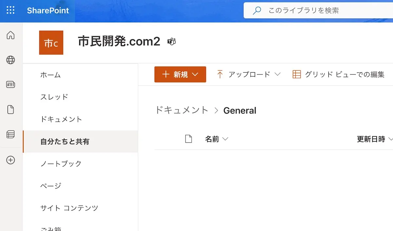Open スレッド in the site navigation
The width and height of the screenshot is (393, 231).
coord(54,97)
